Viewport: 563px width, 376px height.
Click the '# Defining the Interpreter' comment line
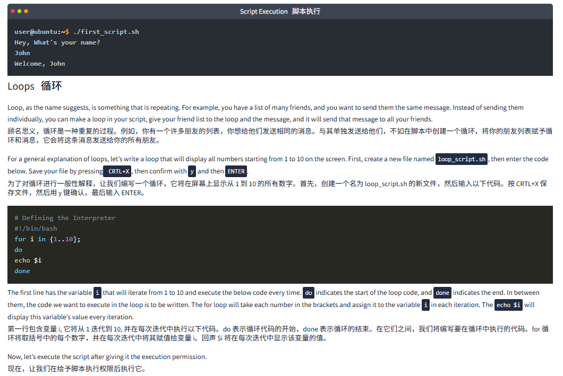[x=65, y=218]
